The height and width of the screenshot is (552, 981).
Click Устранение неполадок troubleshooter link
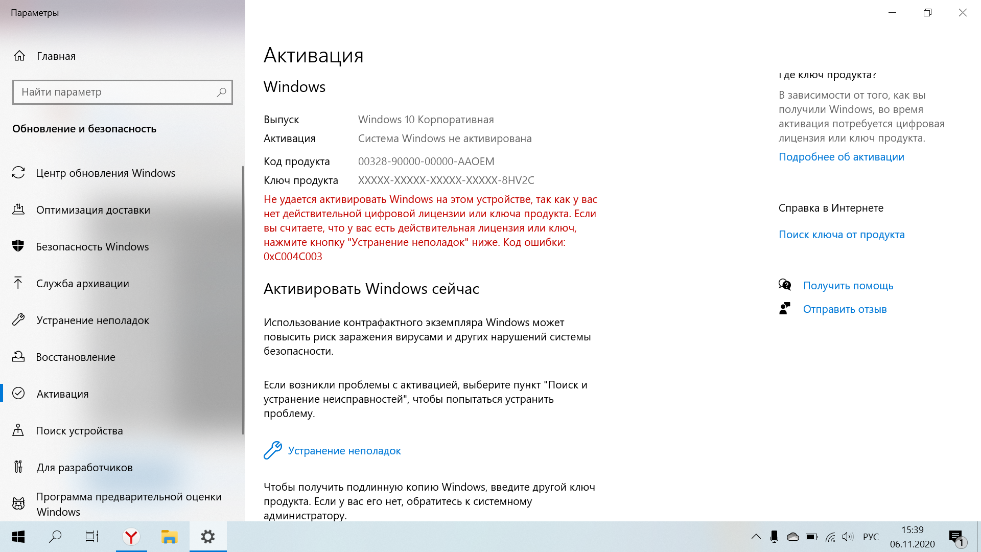coord(344,450)
